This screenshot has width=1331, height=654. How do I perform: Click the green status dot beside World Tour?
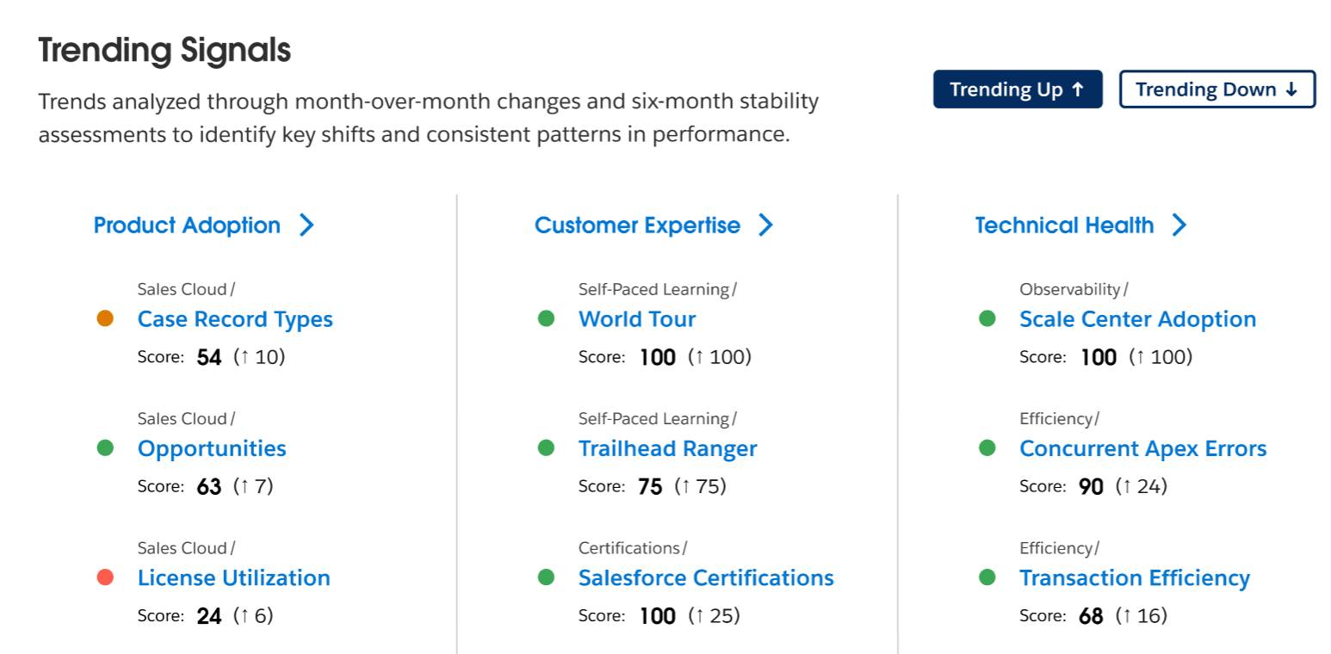[548, 318]
